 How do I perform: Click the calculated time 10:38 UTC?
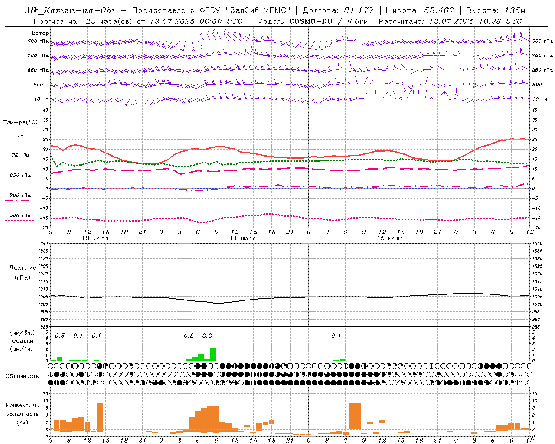(x=500, y=21)
